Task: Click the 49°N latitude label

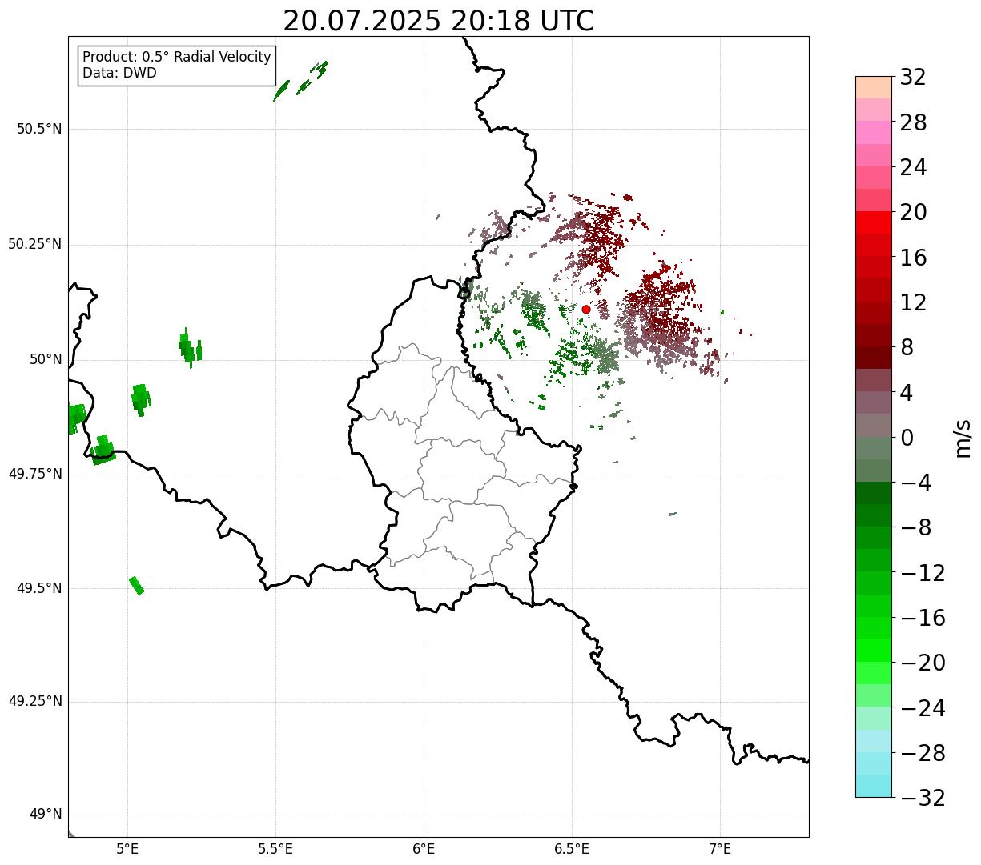Action: (46, 815)
